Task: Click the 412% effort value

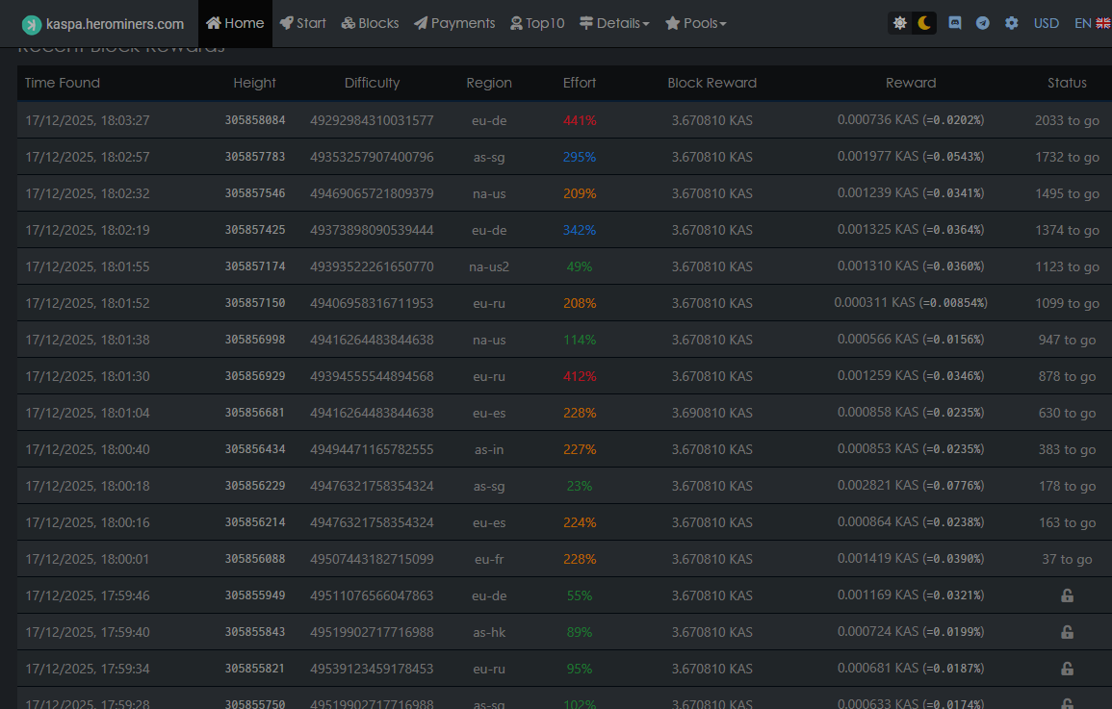Action: point(580,376)
